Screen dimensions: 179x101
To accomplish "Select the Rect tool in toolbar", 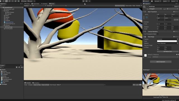I will click(12, 1).
